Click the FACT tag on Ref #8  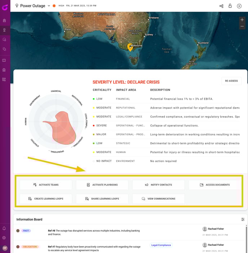(x=26, y=231)
